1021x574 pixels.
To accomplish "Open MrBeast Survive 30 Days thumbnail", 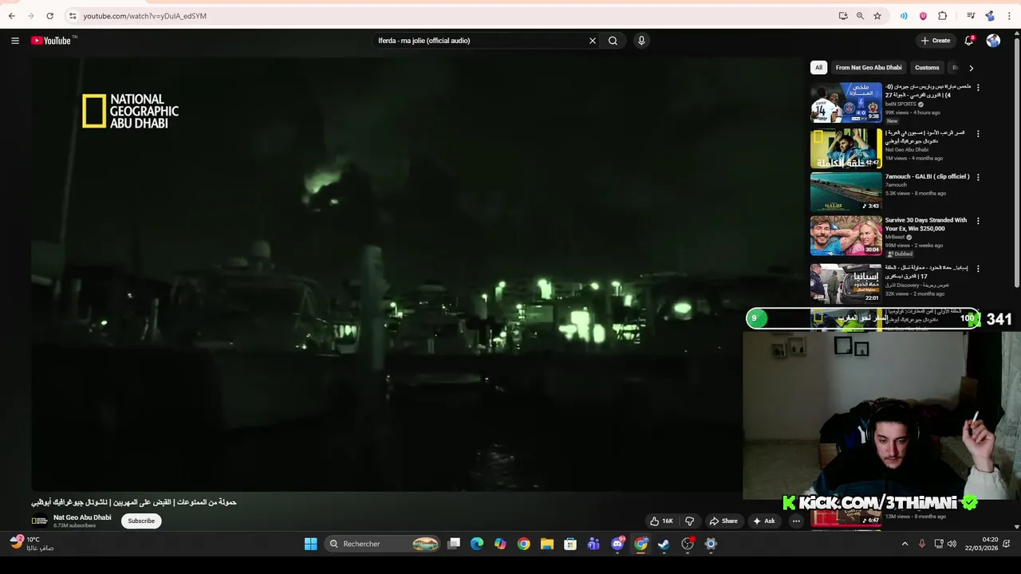I will point(846,236).
